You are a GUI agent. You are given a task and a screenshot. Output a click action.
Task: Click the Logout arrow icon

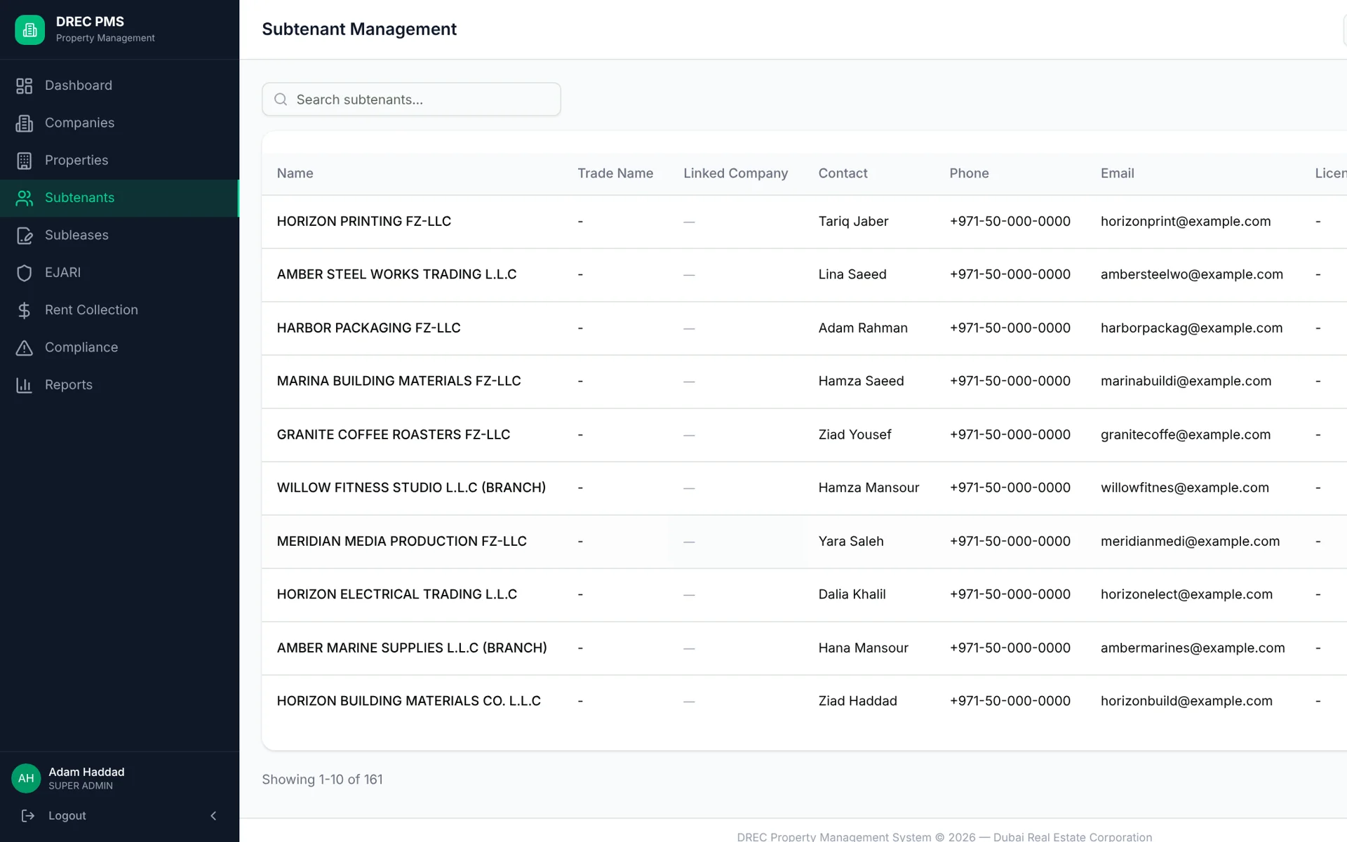pos(28,815)
